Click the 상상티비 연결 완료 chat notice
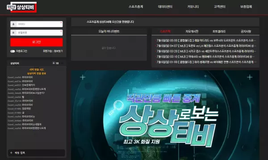 tap(37, 73)
